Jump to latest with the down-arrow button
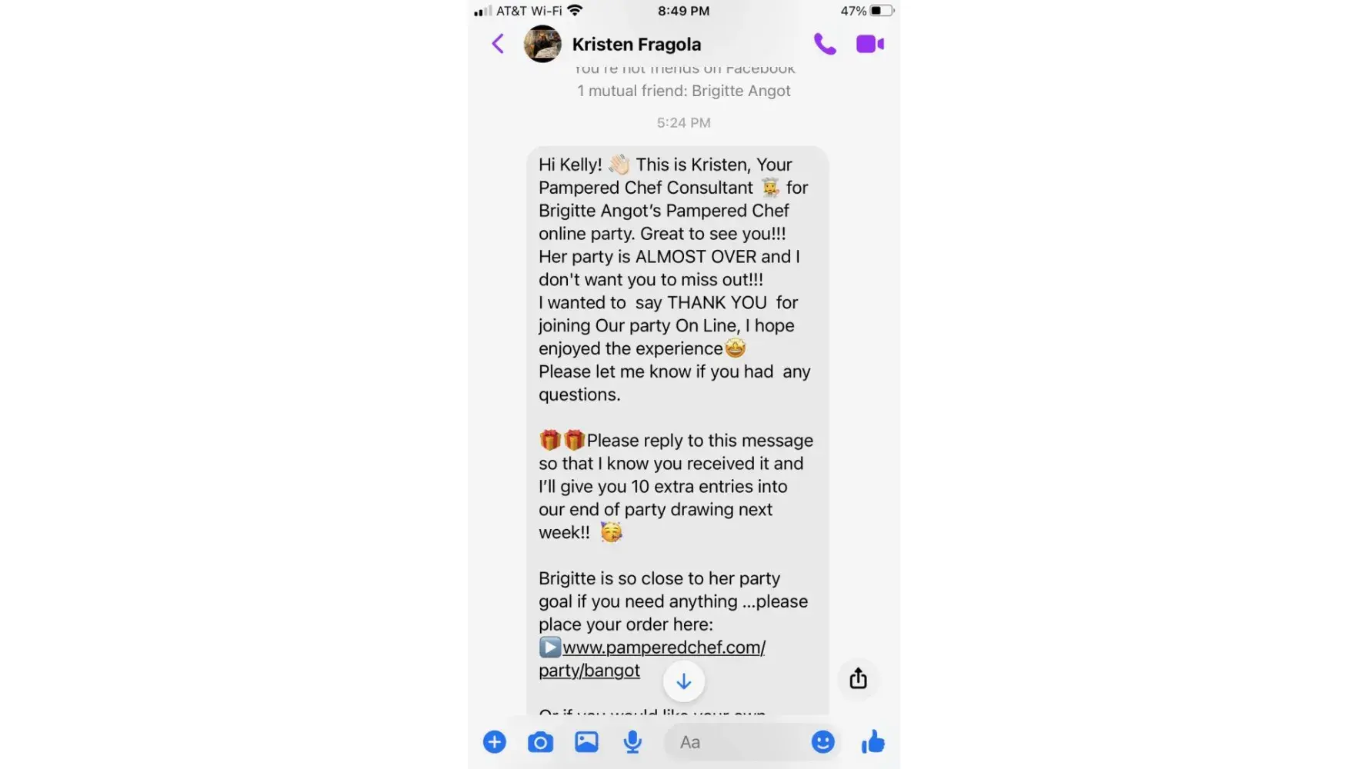The image size is (1368, 769). (x=683, y=681)
